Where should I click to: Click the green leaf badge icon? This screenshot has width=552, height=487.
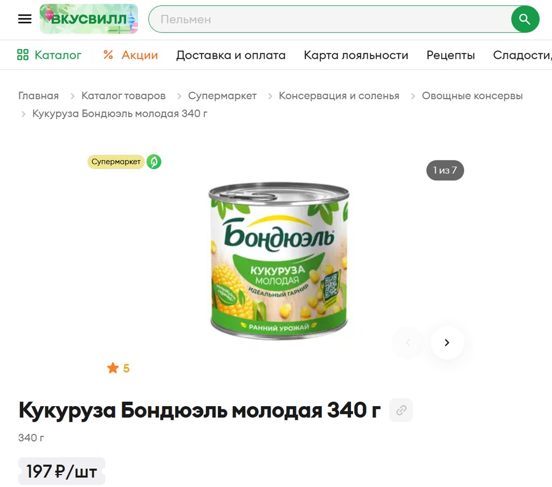pos(154,162)
